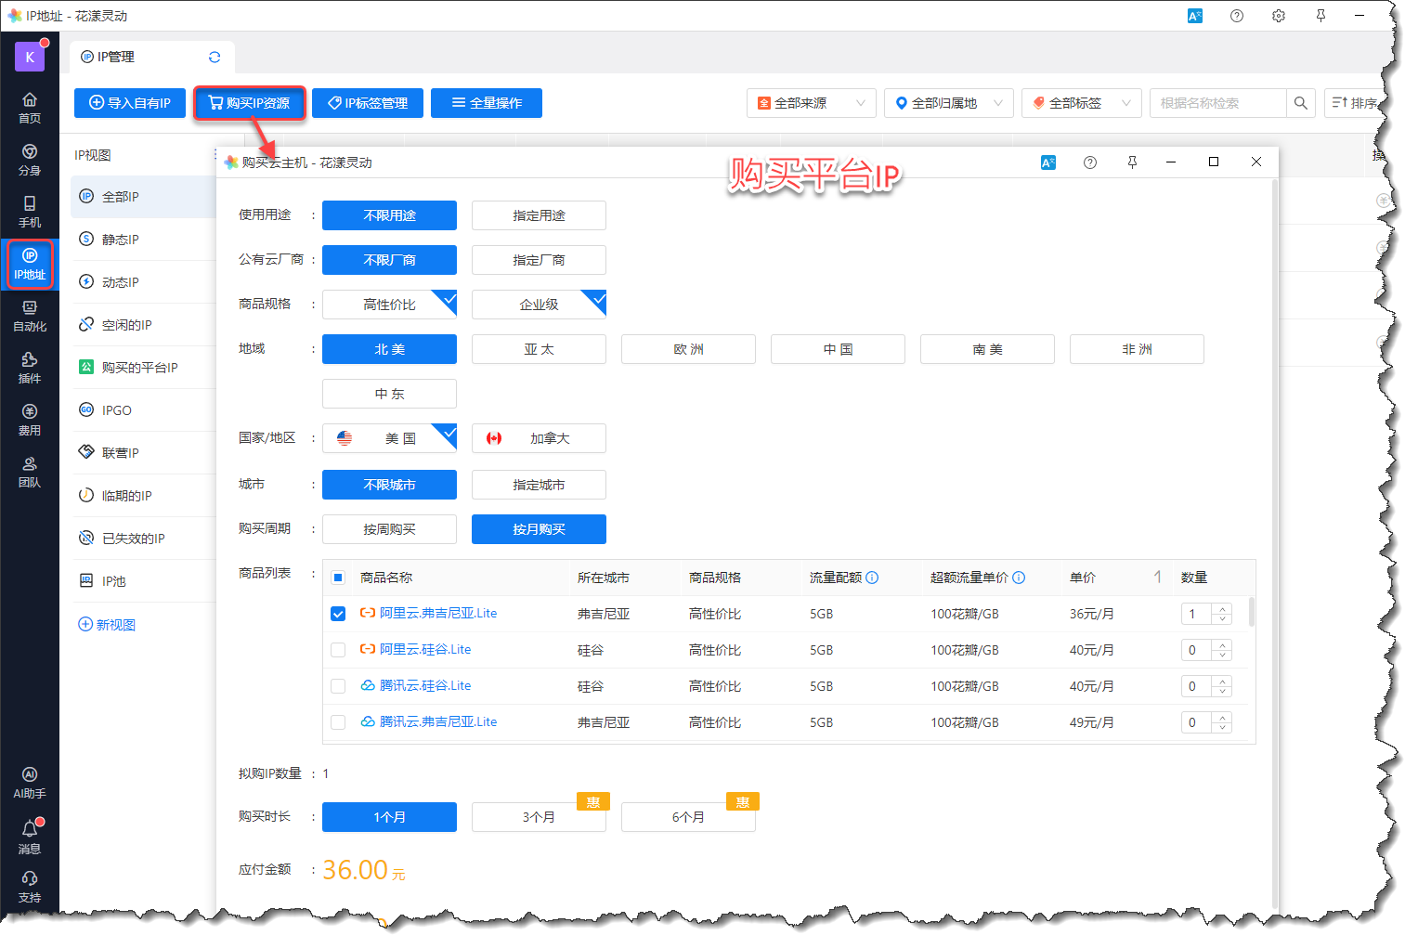Click the translate icon in purchase dialog
The width and height of the screenshot is (1418, 948).
click(1048, 162)
